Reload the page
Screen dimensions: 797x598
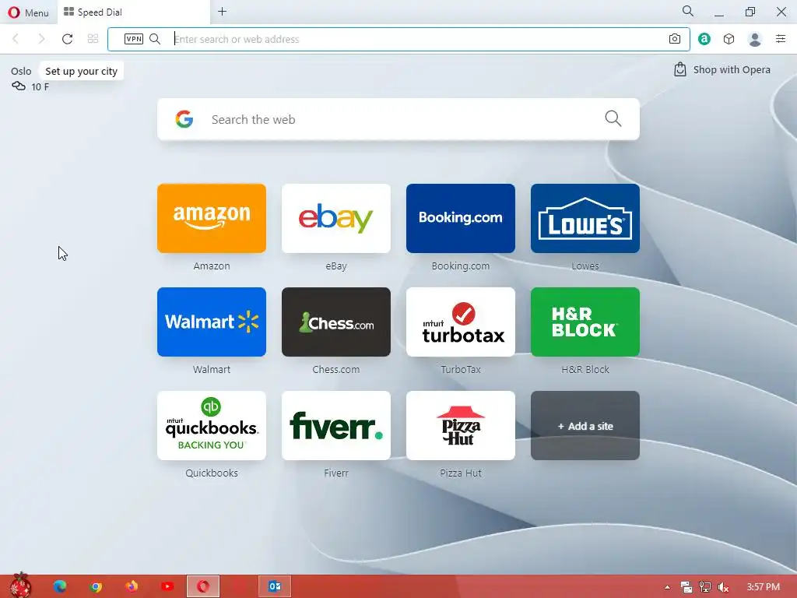(67, 39)
